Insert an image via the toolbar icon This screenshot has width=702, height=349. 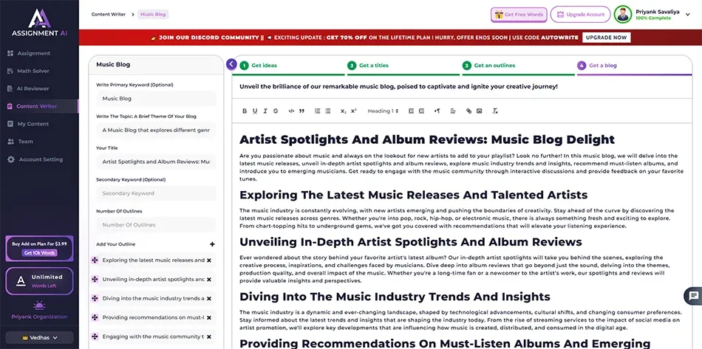pyautogui.click(x=479, y=111)
